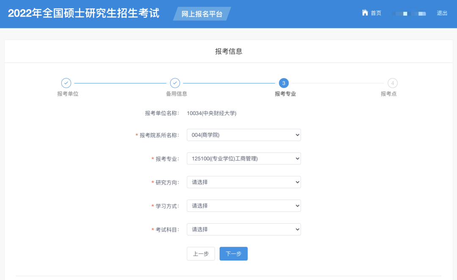Click 退出 to log out

(x=442, y=13)
